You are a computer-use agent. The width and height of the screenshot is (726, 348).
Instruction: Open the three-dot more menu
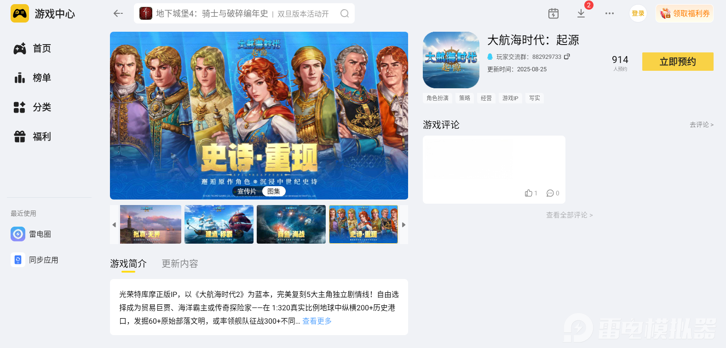click(610, 13)
